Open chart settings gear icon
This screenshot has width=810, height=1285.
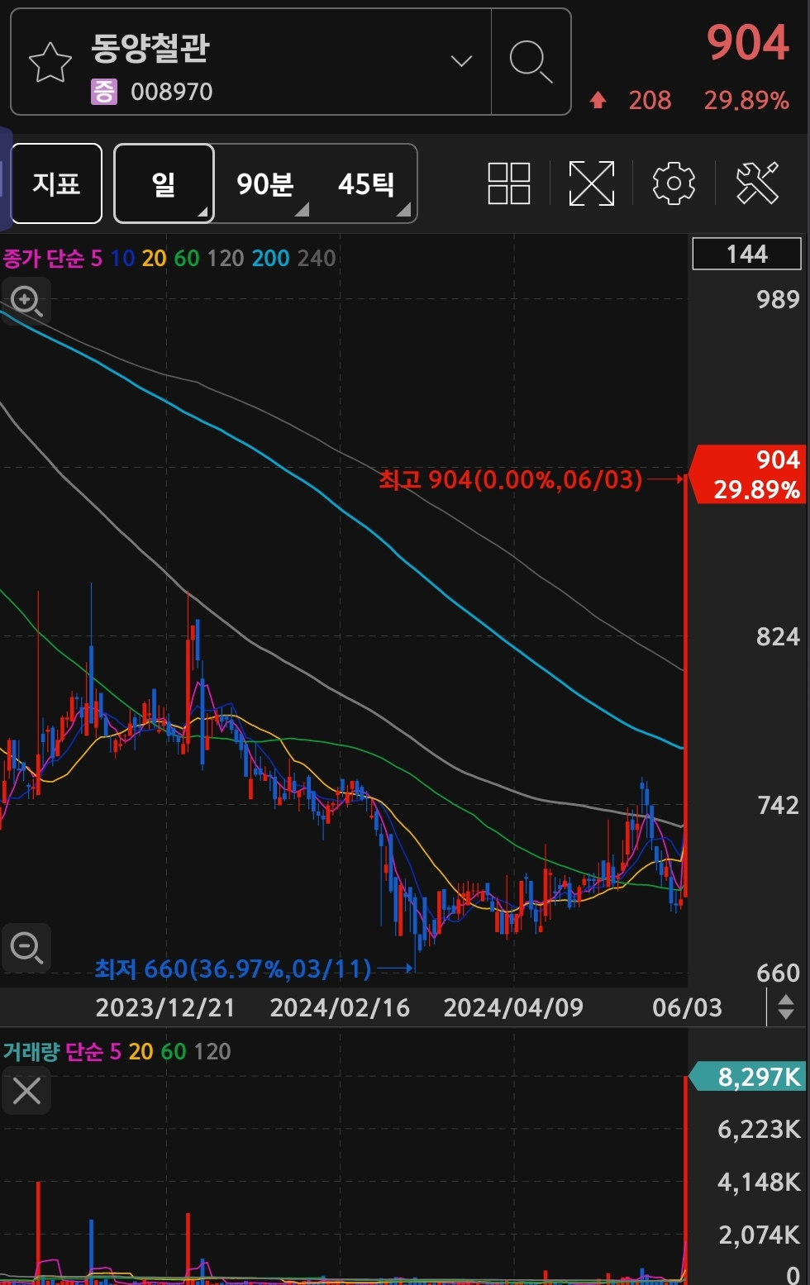674,183
